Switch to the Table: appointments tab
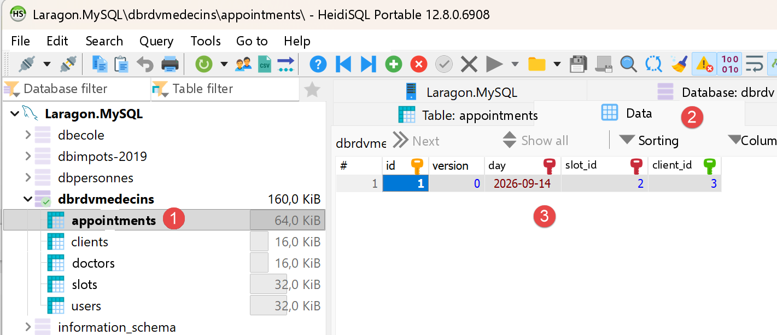 click(468, 115)
